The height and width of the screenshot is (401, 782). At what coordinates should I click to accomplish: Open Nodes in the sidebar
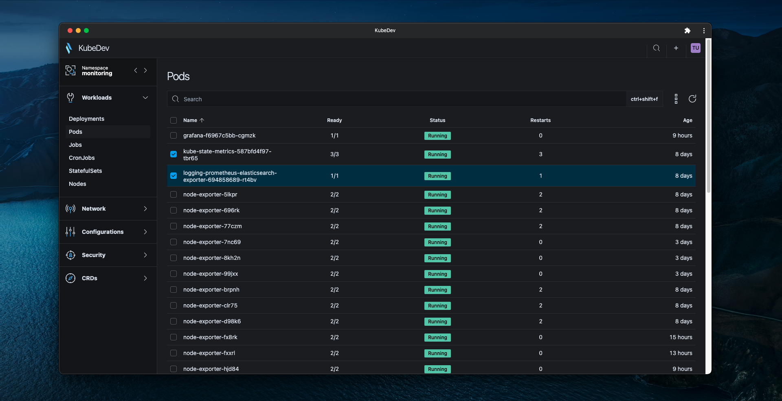click(x=77, y=184)
